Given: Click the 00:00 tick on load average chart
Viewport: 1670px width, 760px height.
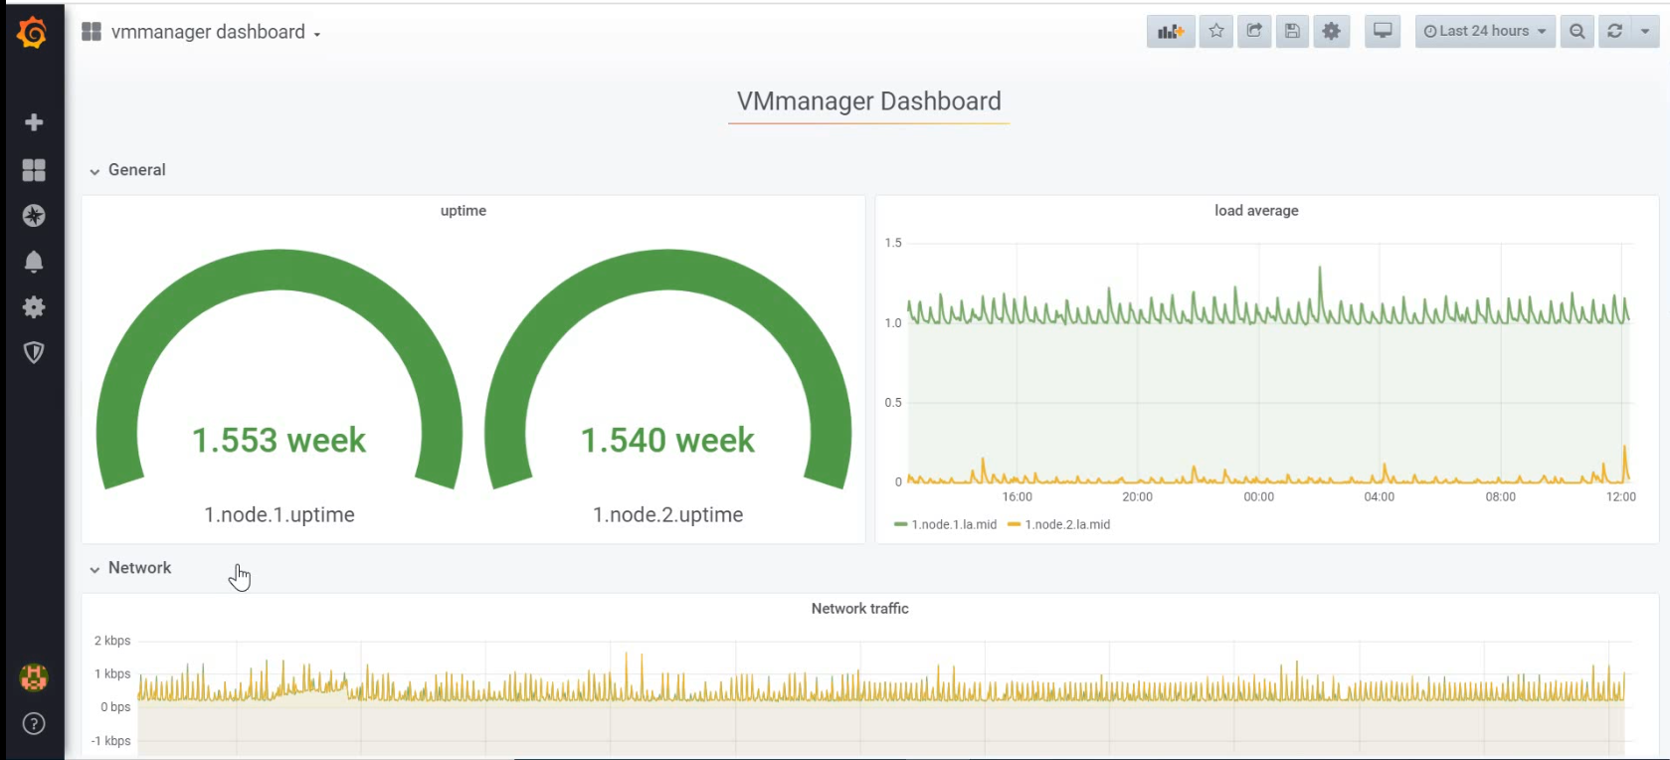Looking at the screenshot, I should point(1258,497).
